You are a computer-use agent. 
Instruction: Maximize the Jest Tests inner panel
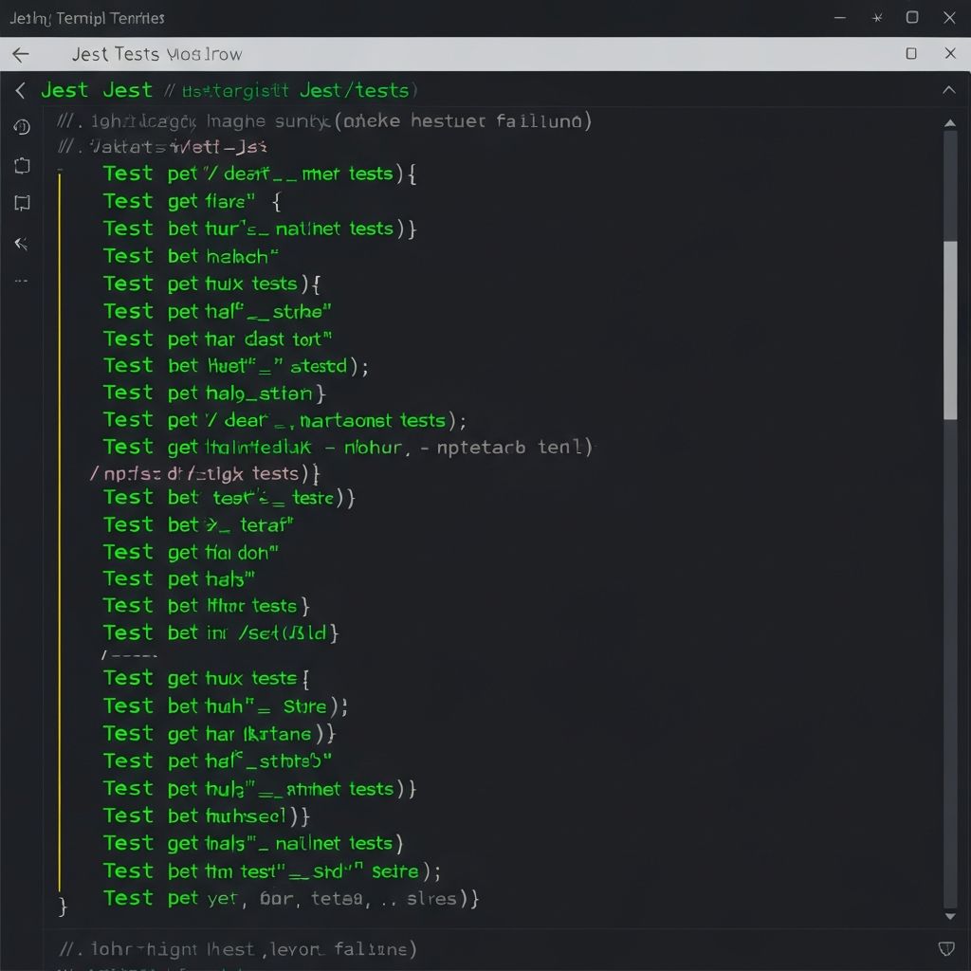[x=911, y=54]
